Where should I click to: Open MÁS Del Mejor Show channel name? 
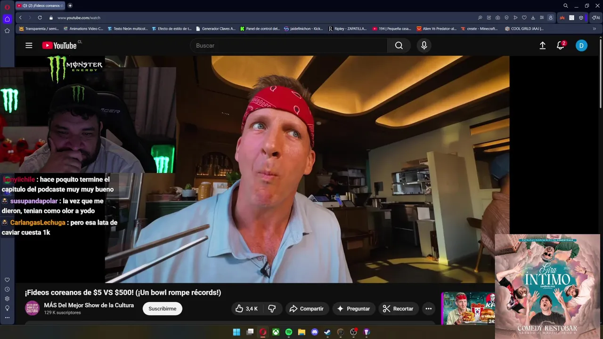[89, 305]
